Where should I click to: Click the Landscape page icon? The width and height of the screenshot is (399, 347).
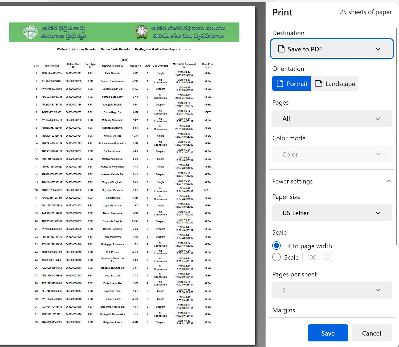[x=319, y=83]
